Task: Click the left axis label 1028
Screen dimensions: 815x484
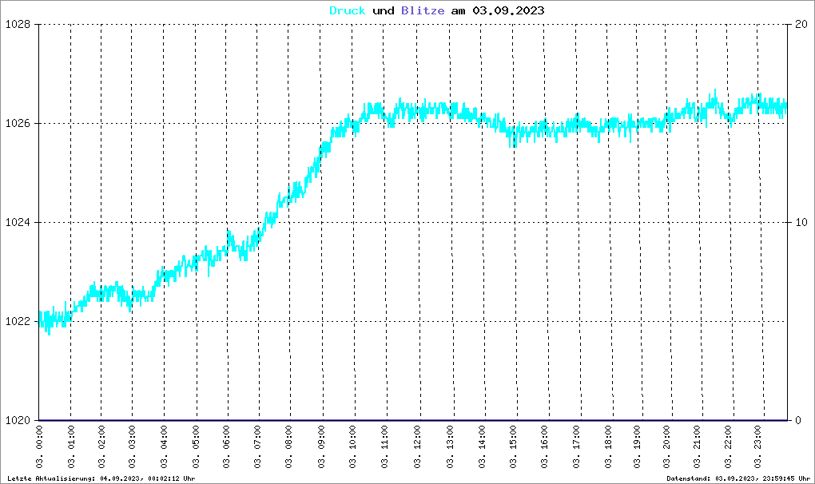Action: coord(18,25)
